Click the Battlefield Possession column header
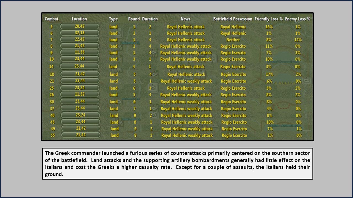Viewport: 353px width, 198px height. pyautogui.click(x=233, y=19)
